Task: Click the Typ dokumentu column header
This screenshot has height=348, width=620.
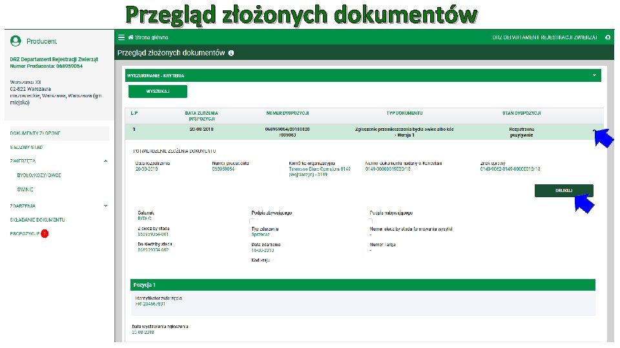Action: (404, 113)
